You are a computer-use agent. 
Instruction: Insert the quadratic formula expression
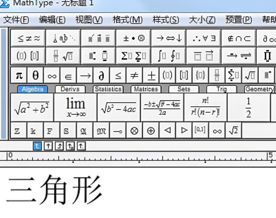(x=162, y=108)
